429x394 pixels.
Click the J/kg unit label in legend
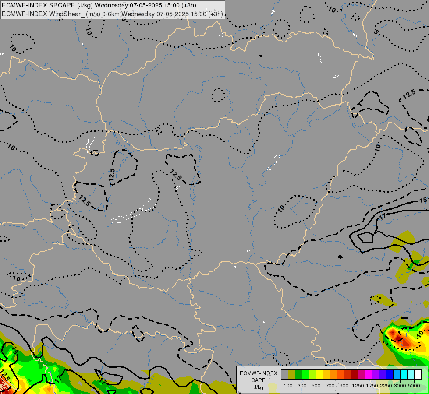pyautogui.click(x=258, y=387)
